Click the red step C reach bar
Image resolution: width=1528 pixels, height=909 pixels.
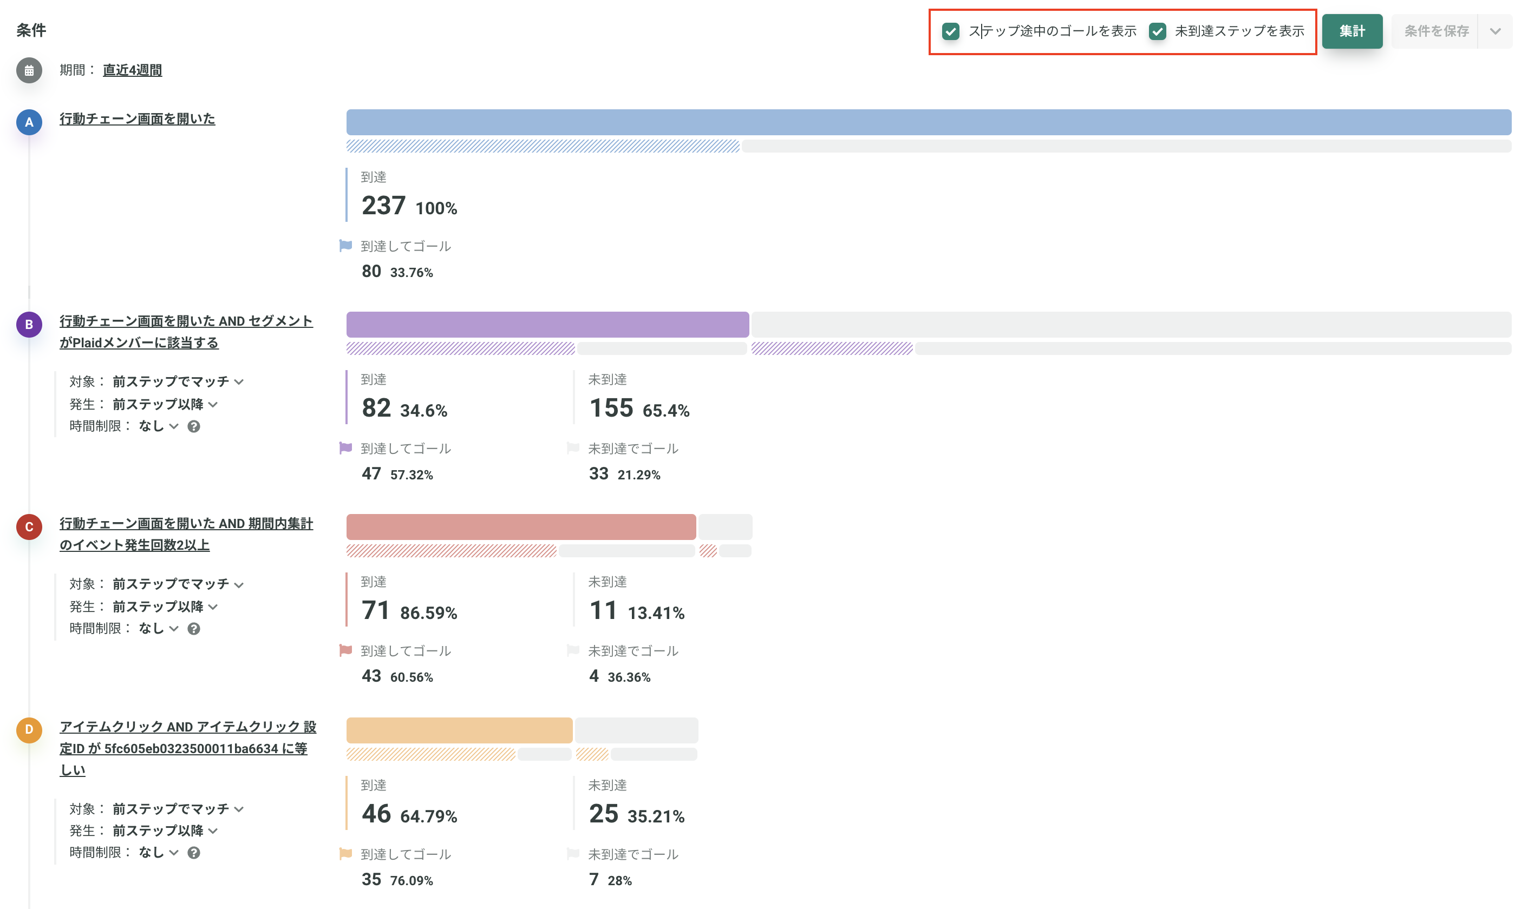[x=521, y=527]
